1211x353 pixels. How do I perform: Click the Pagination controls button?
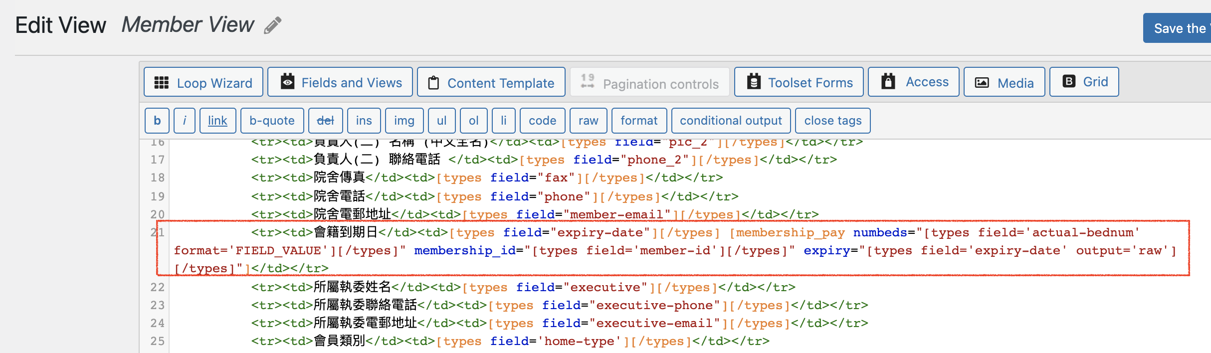point(650,82)
